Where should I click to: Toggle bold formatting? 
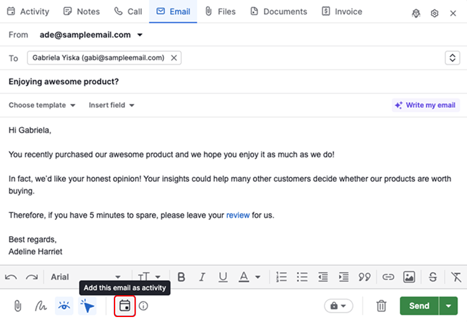182,277
